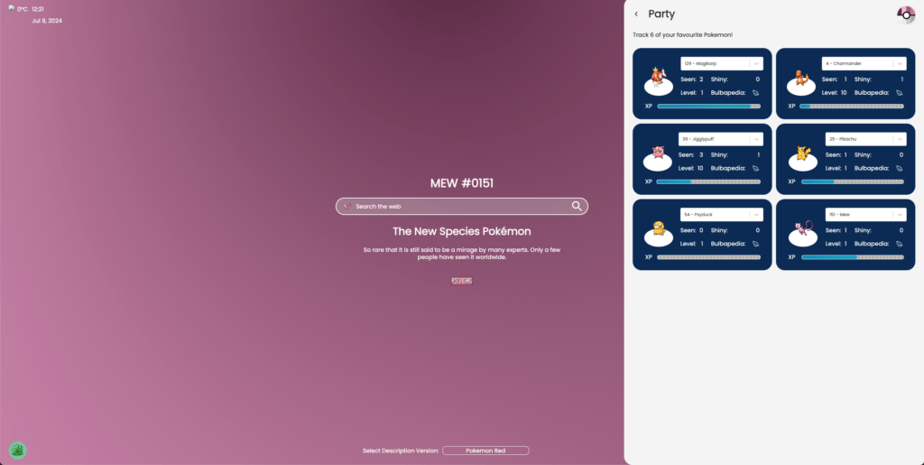Click the Party panel title
The width and height of the screenshot is (924, 465).
coord(661,14)
